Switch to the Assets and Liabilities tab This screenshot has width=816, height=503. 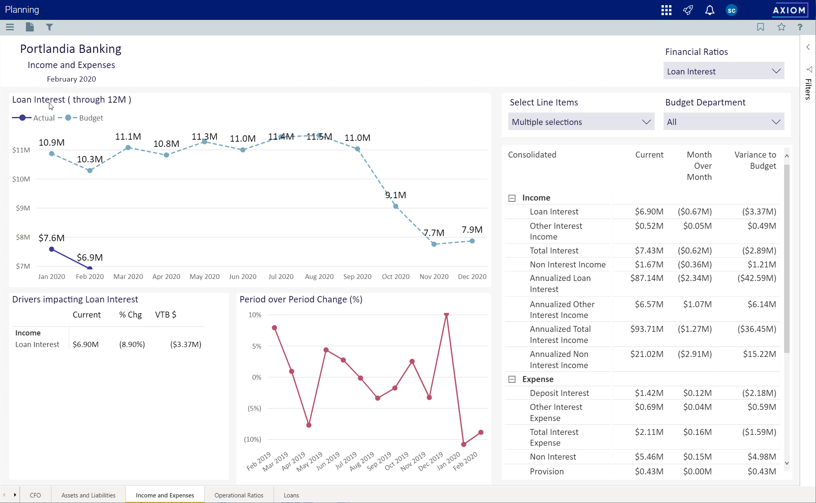click(x=88, y=495)
